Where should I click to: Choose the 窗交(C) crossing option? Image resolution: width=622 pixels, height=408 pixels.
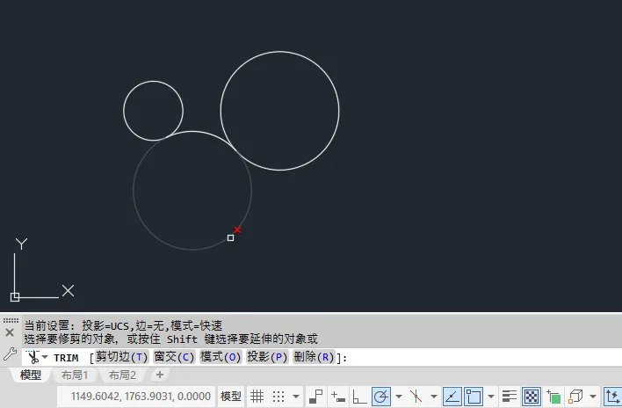pos(174,357)
